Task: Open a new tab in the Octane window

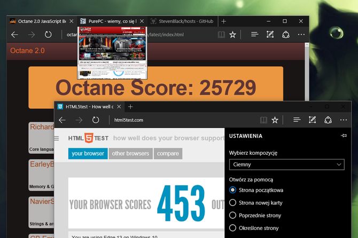Action: (x=223, y=21)
